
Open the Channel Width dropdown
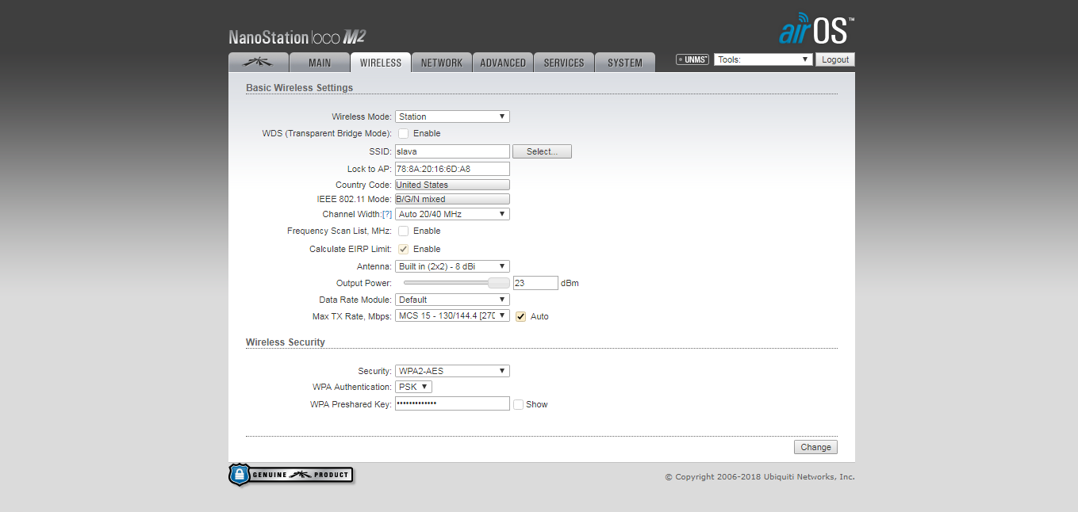tap(452, 214)
